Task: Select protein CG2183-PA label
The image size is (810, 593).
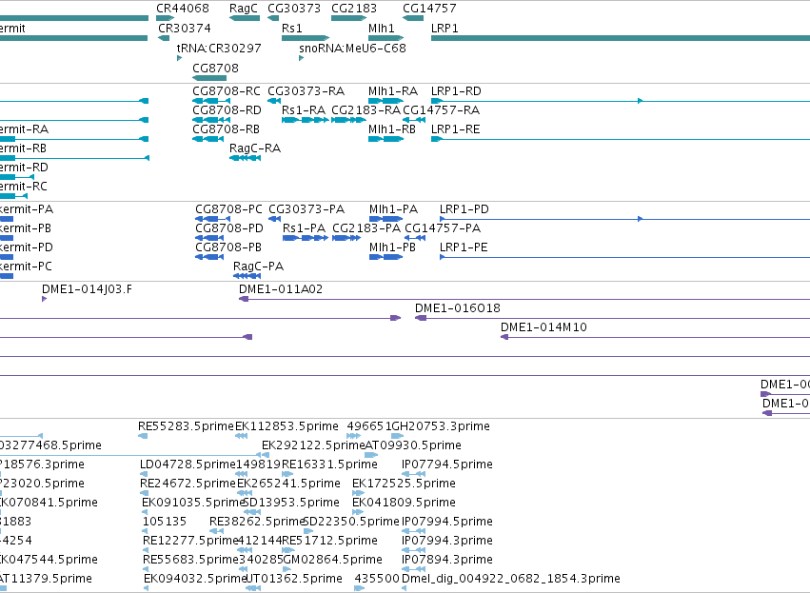Action: 366,228
